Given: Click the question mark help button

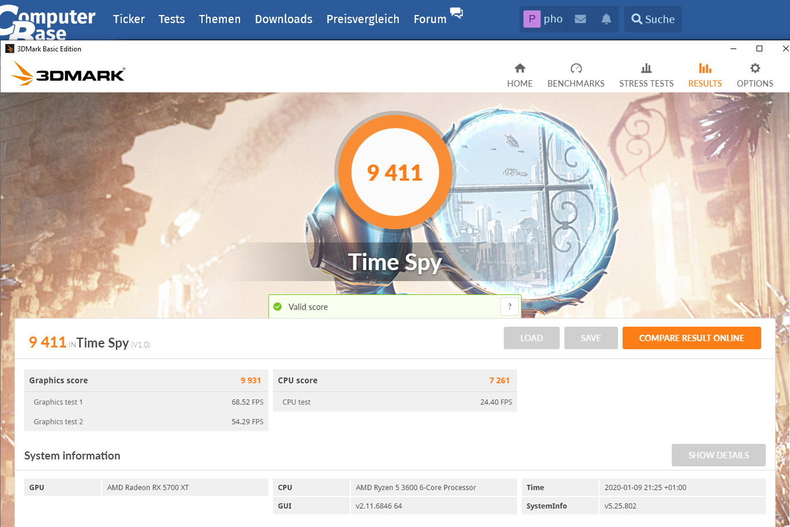Looking at the screenshot, I should click(510, 307).
